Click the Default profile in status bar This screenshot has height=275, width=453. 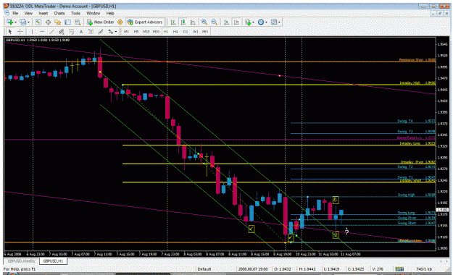204,269
